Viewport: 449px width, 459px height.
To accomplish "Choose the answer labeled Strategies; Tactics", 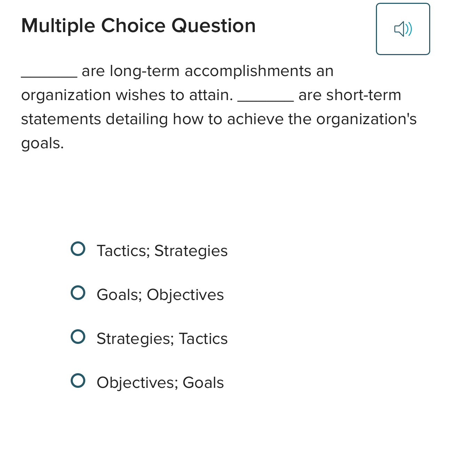I will [x=162, y=339].
